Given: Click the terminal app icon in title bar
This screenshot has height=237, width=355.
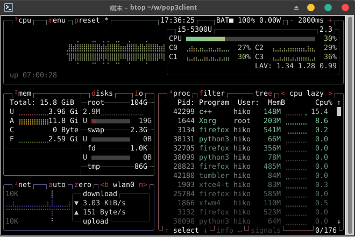Looking at the screenshot, I should (9, 8).
